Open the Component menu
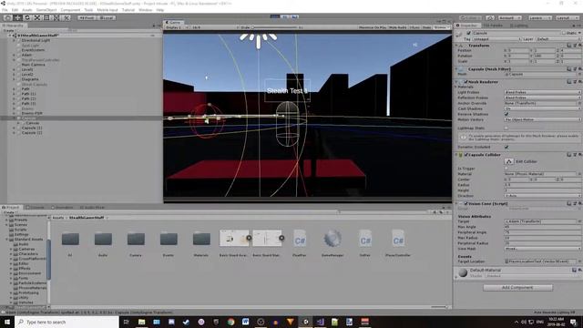The image size is (583, 328). (70, 10)
